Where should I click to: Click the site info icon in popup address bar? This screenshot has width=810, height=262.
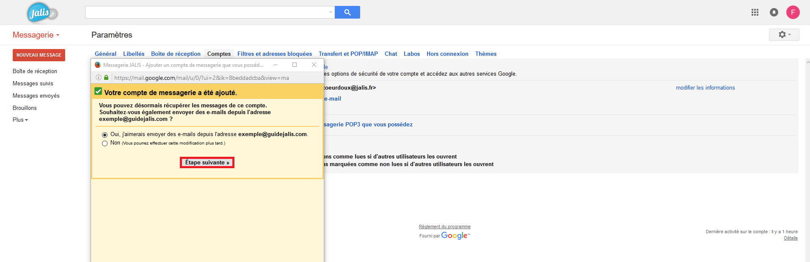pyautogui.click(x=99, y=77)
